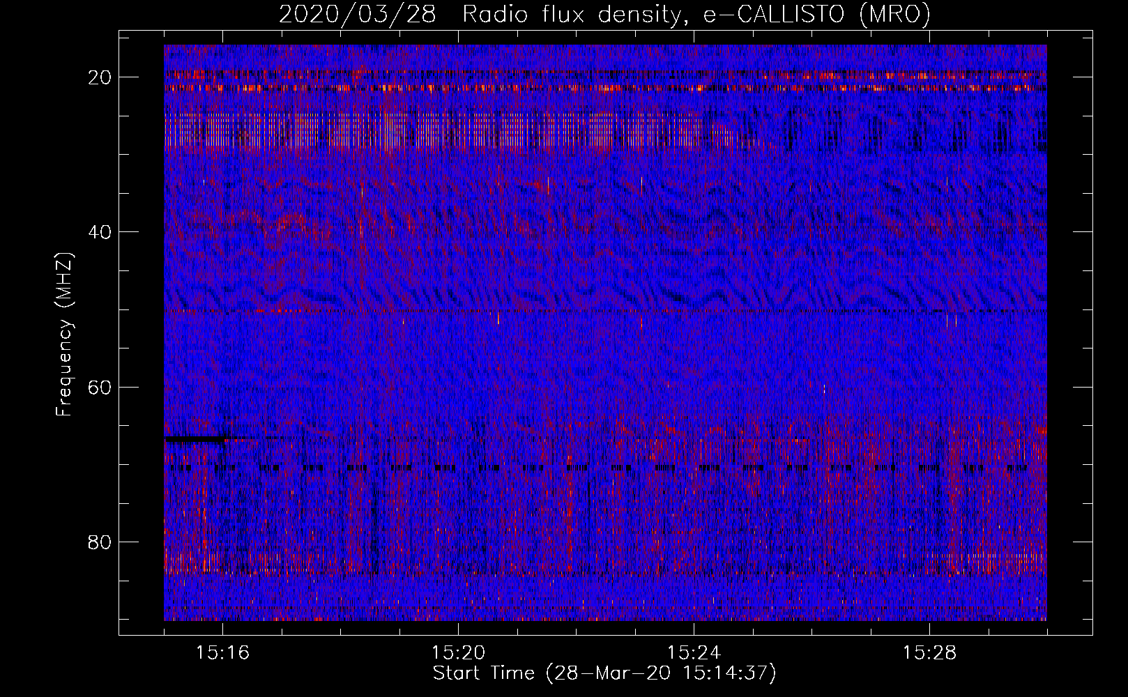The image size is (1128, 697).
Task: Click the 15:20 time tick label
Action: (x=458, y=653)
